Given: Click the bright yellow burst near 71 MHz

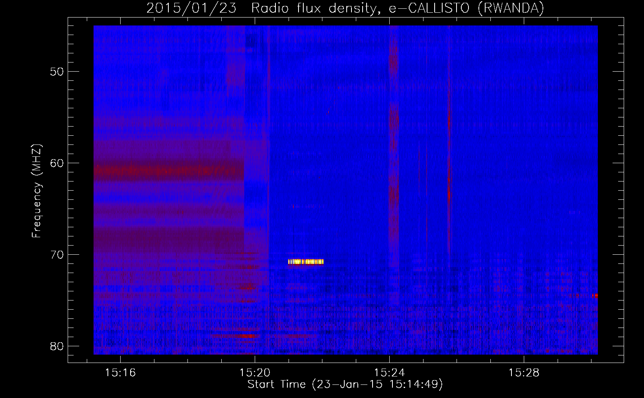Looking at the screenshot, I should tap(306, 261).
